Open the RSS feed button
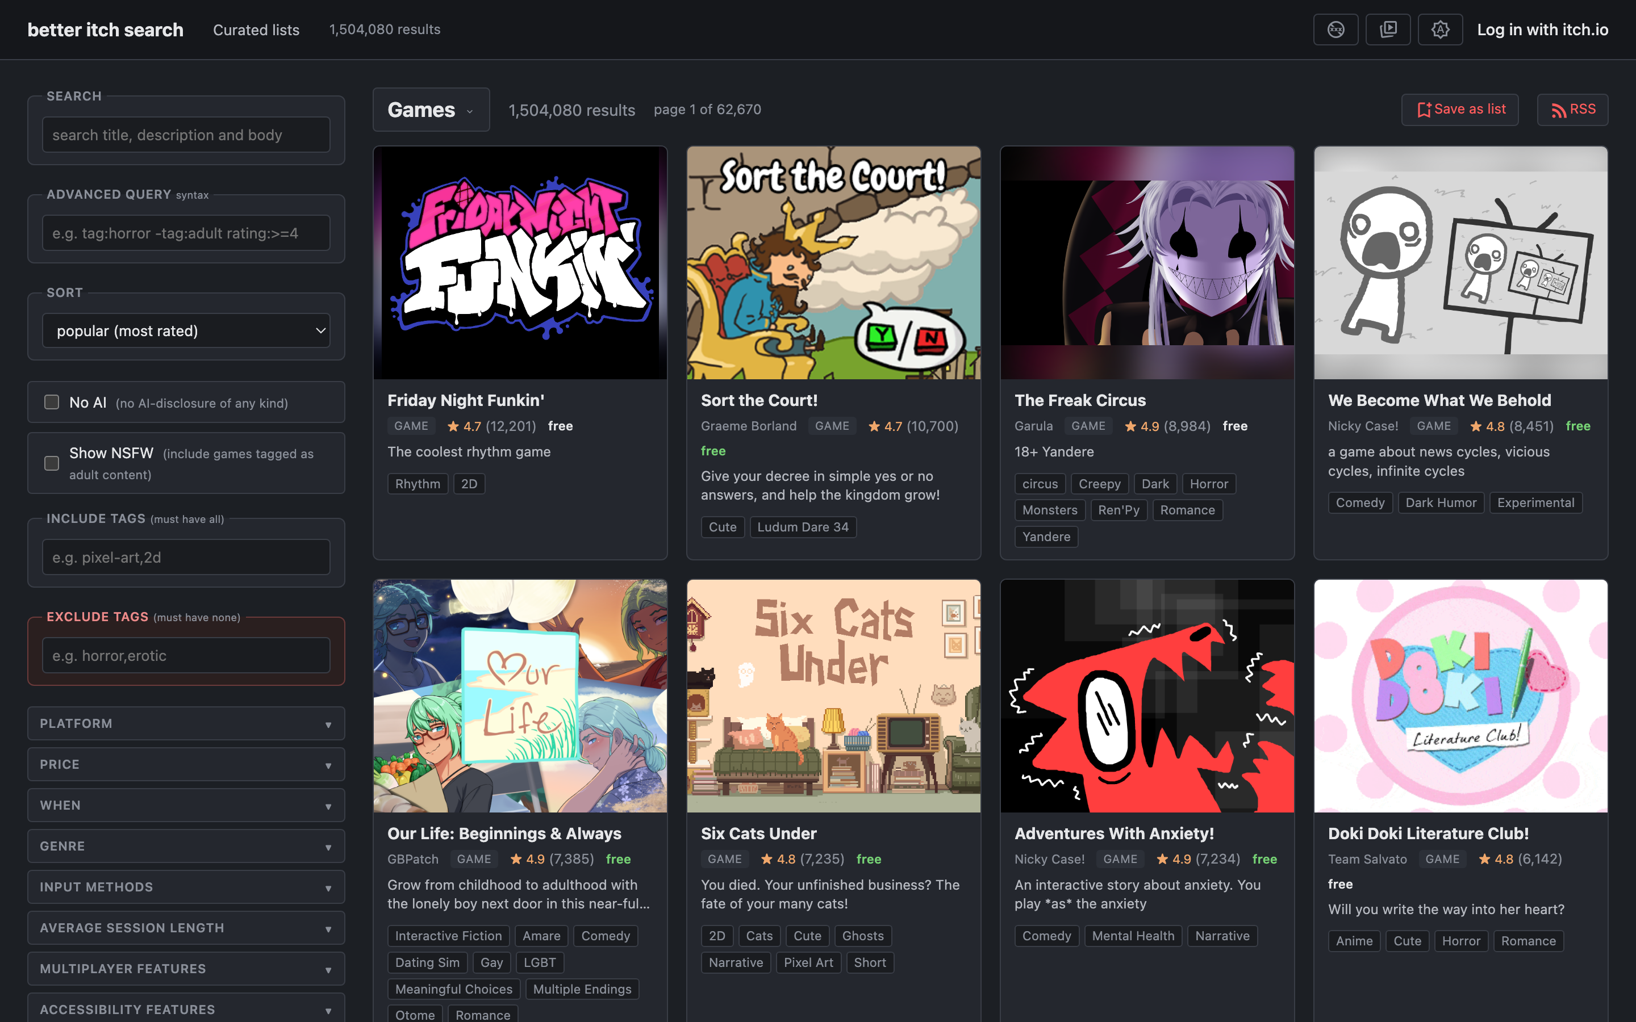 click(1572, 110)
